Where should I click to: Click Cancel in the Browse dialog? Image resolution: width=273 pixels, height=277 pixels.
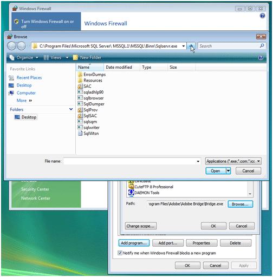tap(248, 171)
